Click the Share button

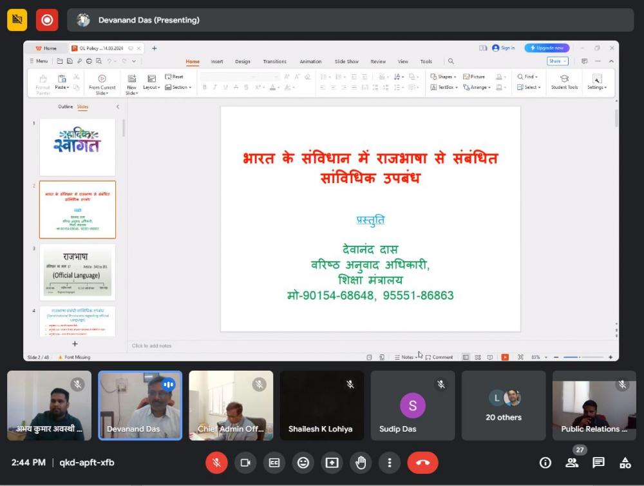[557, 61]
